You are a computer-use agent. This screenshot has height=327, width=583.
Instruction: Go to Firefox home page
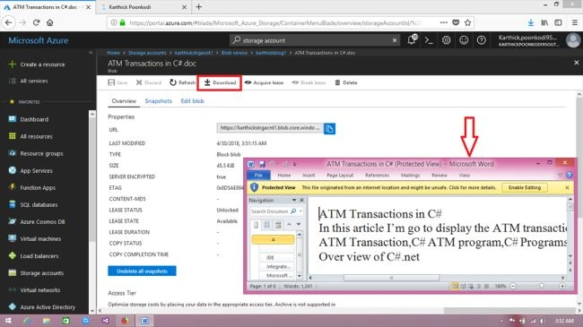pyautogui.click(x=50, y=22)
